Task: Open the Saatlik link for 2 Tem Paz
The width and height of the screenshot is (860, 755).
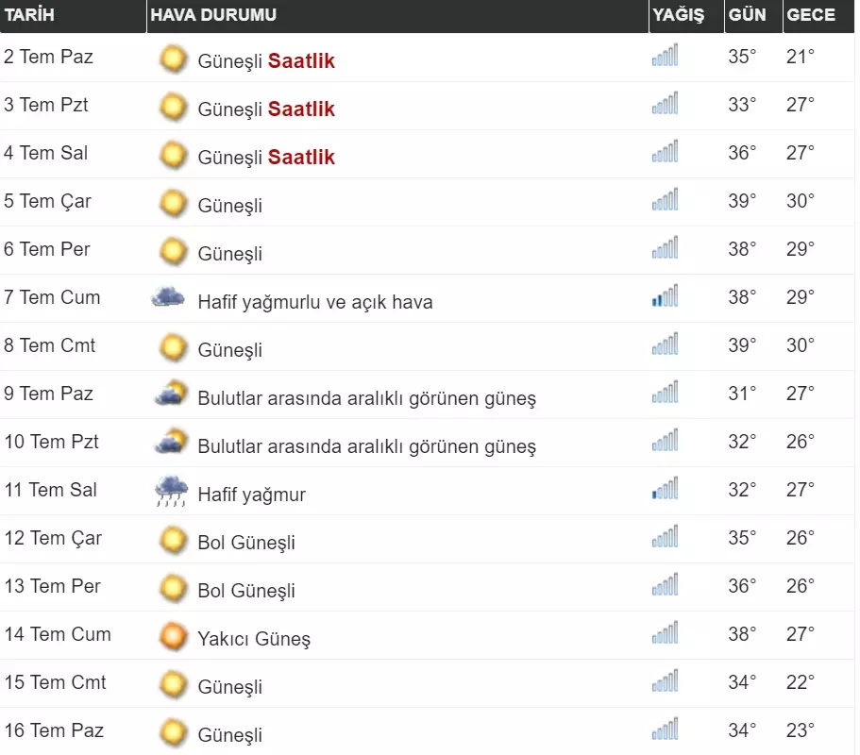Action: (x=301, y=61)
